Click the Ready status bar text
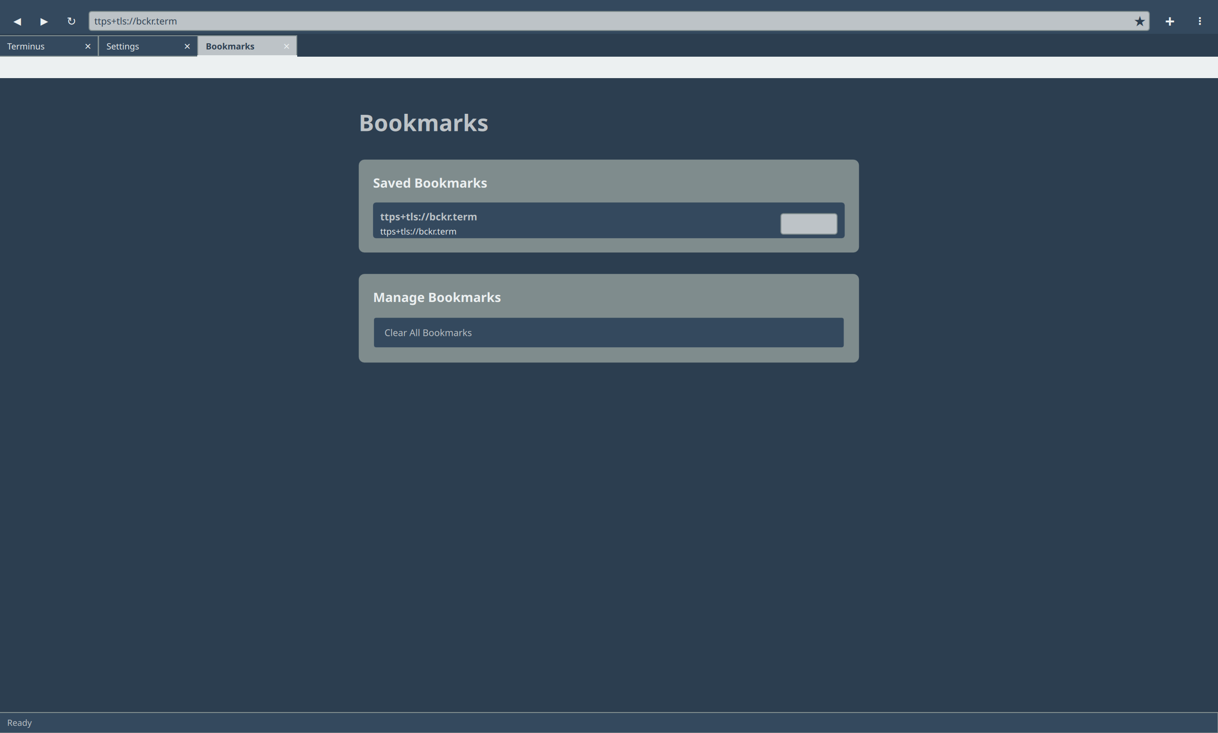1218x733 pixels. point(20,722)
